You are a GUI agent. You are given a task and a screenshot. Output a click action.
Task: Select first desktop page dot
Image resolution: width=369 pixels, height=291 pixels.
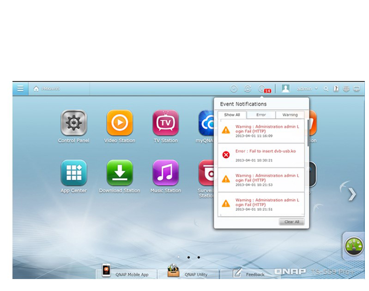click(179, 257)
